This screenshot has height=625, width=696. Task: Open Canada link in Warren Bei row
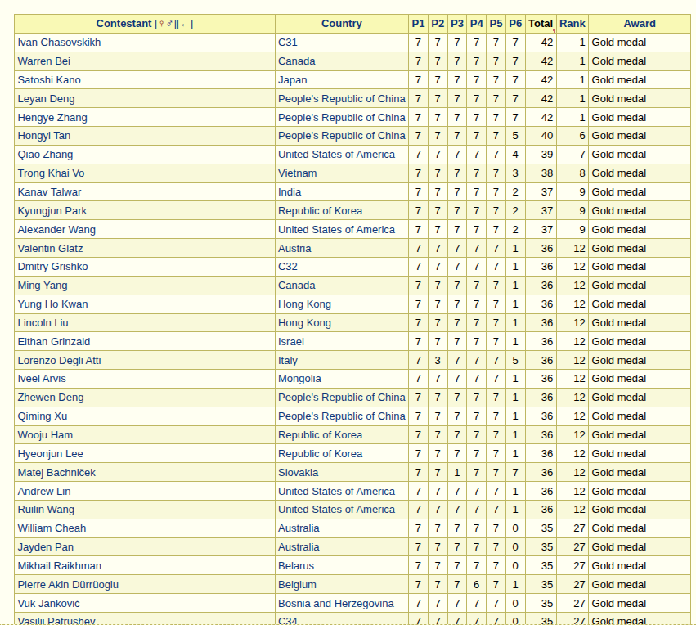tap(297, 61)
